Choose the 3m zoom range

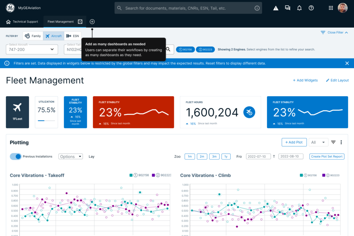point(214,156)
